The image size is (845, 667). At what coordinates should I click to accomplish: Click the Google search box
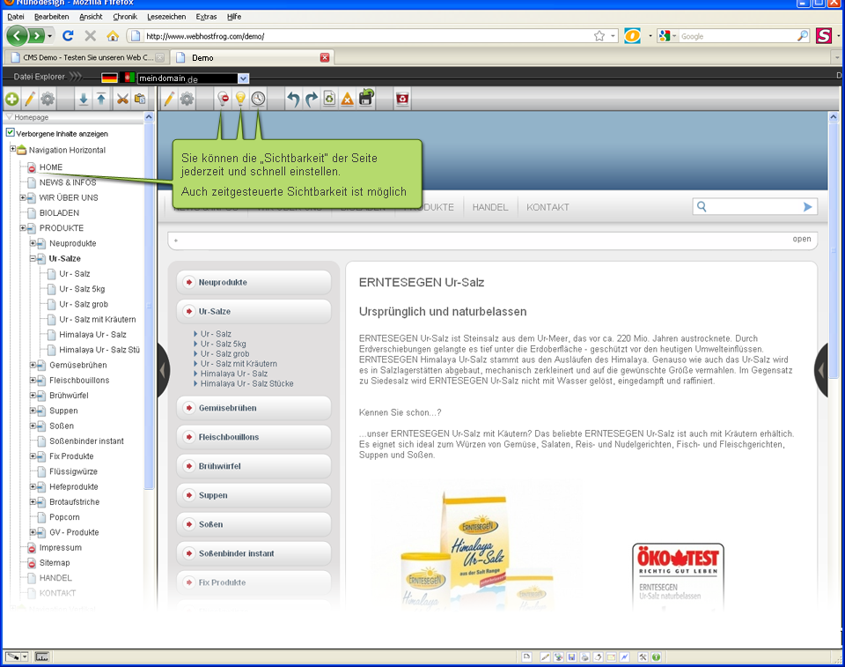pyautogui.click(x=738, y=36)
